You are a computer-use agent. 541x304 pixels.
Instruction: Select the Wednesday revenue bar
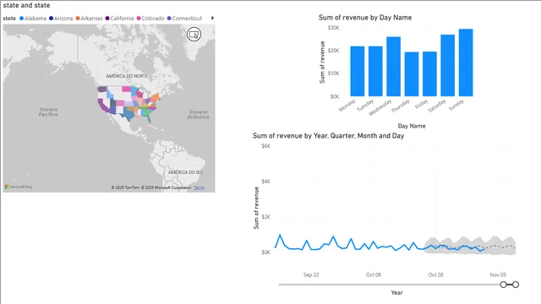coord(393,67)
